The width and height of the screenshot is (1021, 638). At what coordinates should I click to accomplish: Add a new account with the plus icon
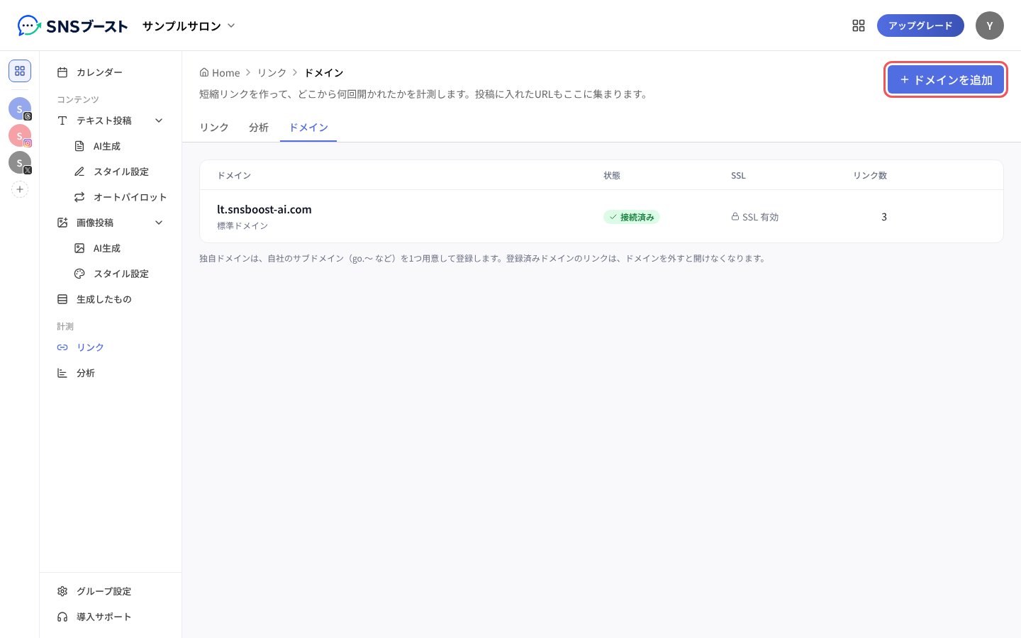click(x=20, y=189)
